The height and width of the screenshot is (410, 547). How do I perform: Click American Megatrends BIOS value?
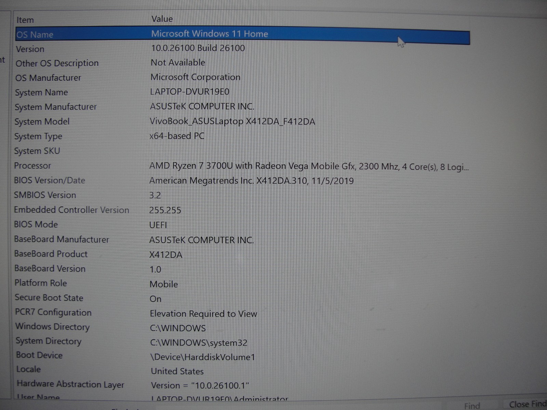251,181
